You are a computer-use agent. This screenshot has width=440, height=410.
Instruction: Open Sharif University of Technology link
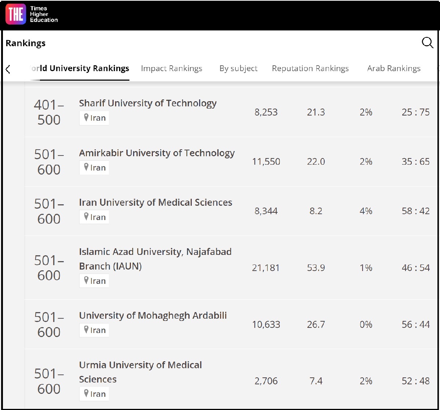pyautogui.click(x=148, y=103)
